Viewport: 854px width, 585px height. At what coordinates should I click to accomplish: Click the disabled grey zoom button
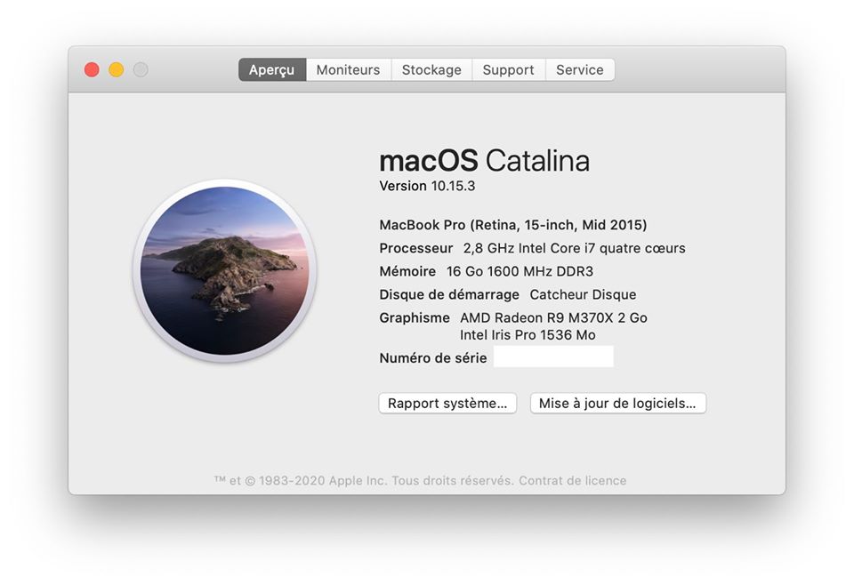pos(141,69)
